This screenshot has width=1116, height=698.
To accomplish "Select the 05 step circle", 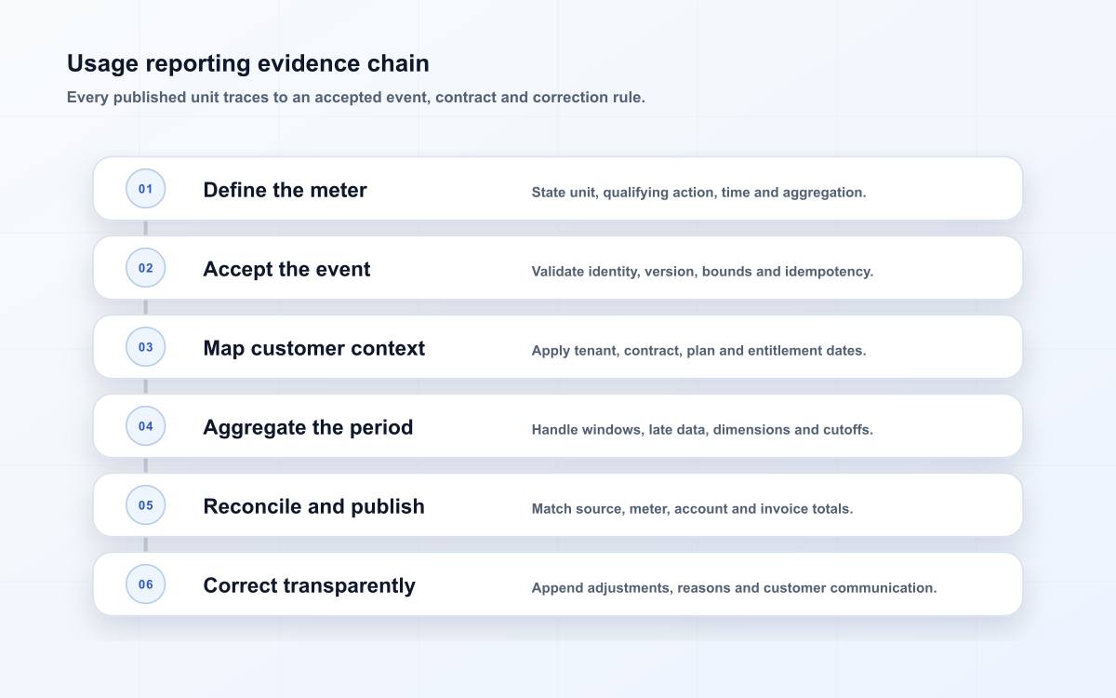I will point(146,505).
